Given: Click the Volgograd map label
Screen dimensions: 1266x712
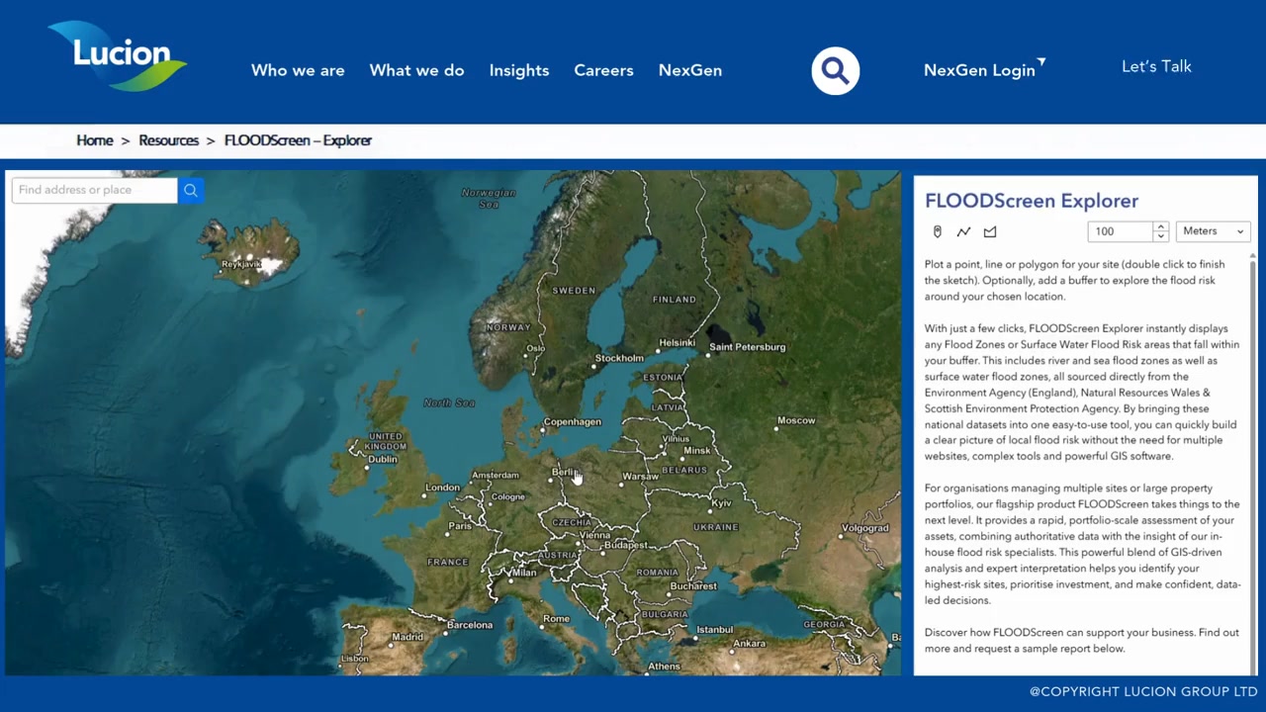Looking at the screenshot, I should coord(865,528).
